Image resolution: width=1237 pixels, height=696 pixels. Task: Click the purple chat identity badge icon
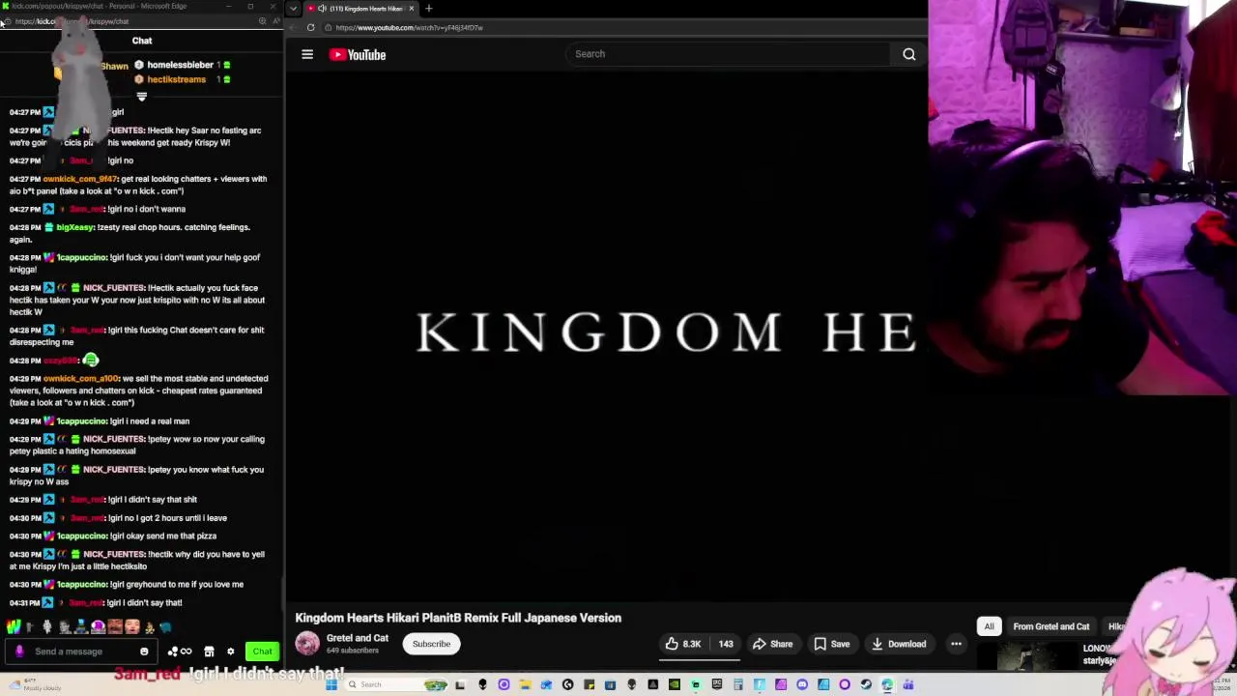point(19,652)
